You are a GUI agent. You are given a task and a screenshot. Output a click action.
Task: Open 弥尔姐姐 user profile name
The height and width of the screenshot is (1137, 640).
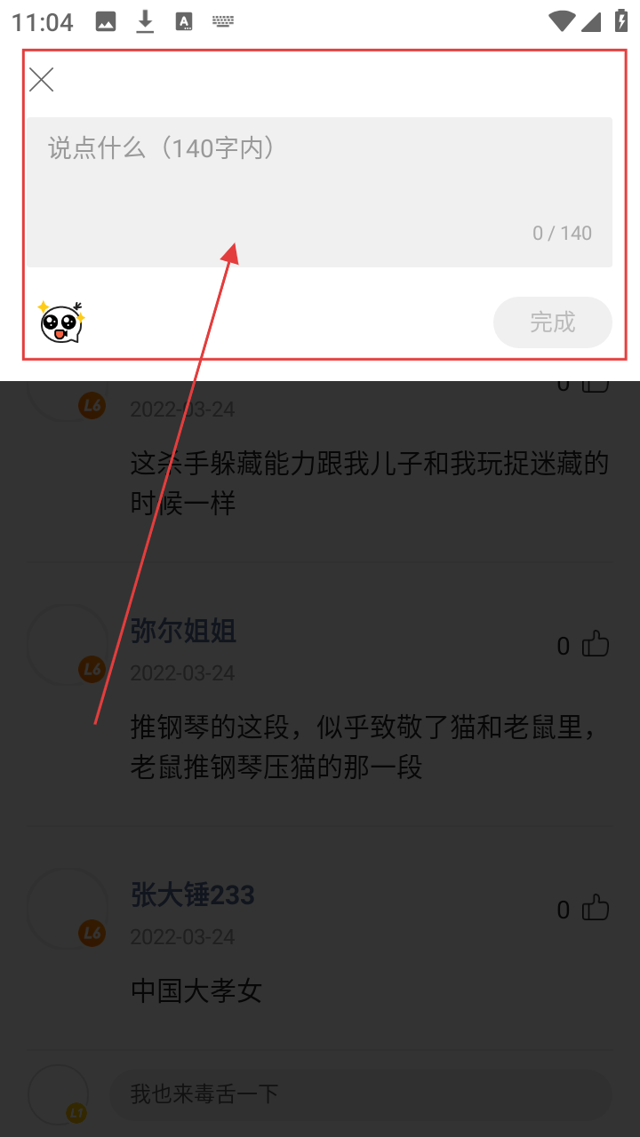pos(183,631)
